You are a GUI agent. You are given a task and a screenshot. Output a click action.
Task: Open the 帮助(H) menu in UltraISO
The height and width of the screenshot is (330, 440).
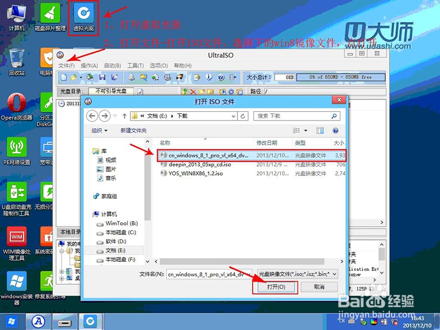(183, 65)
